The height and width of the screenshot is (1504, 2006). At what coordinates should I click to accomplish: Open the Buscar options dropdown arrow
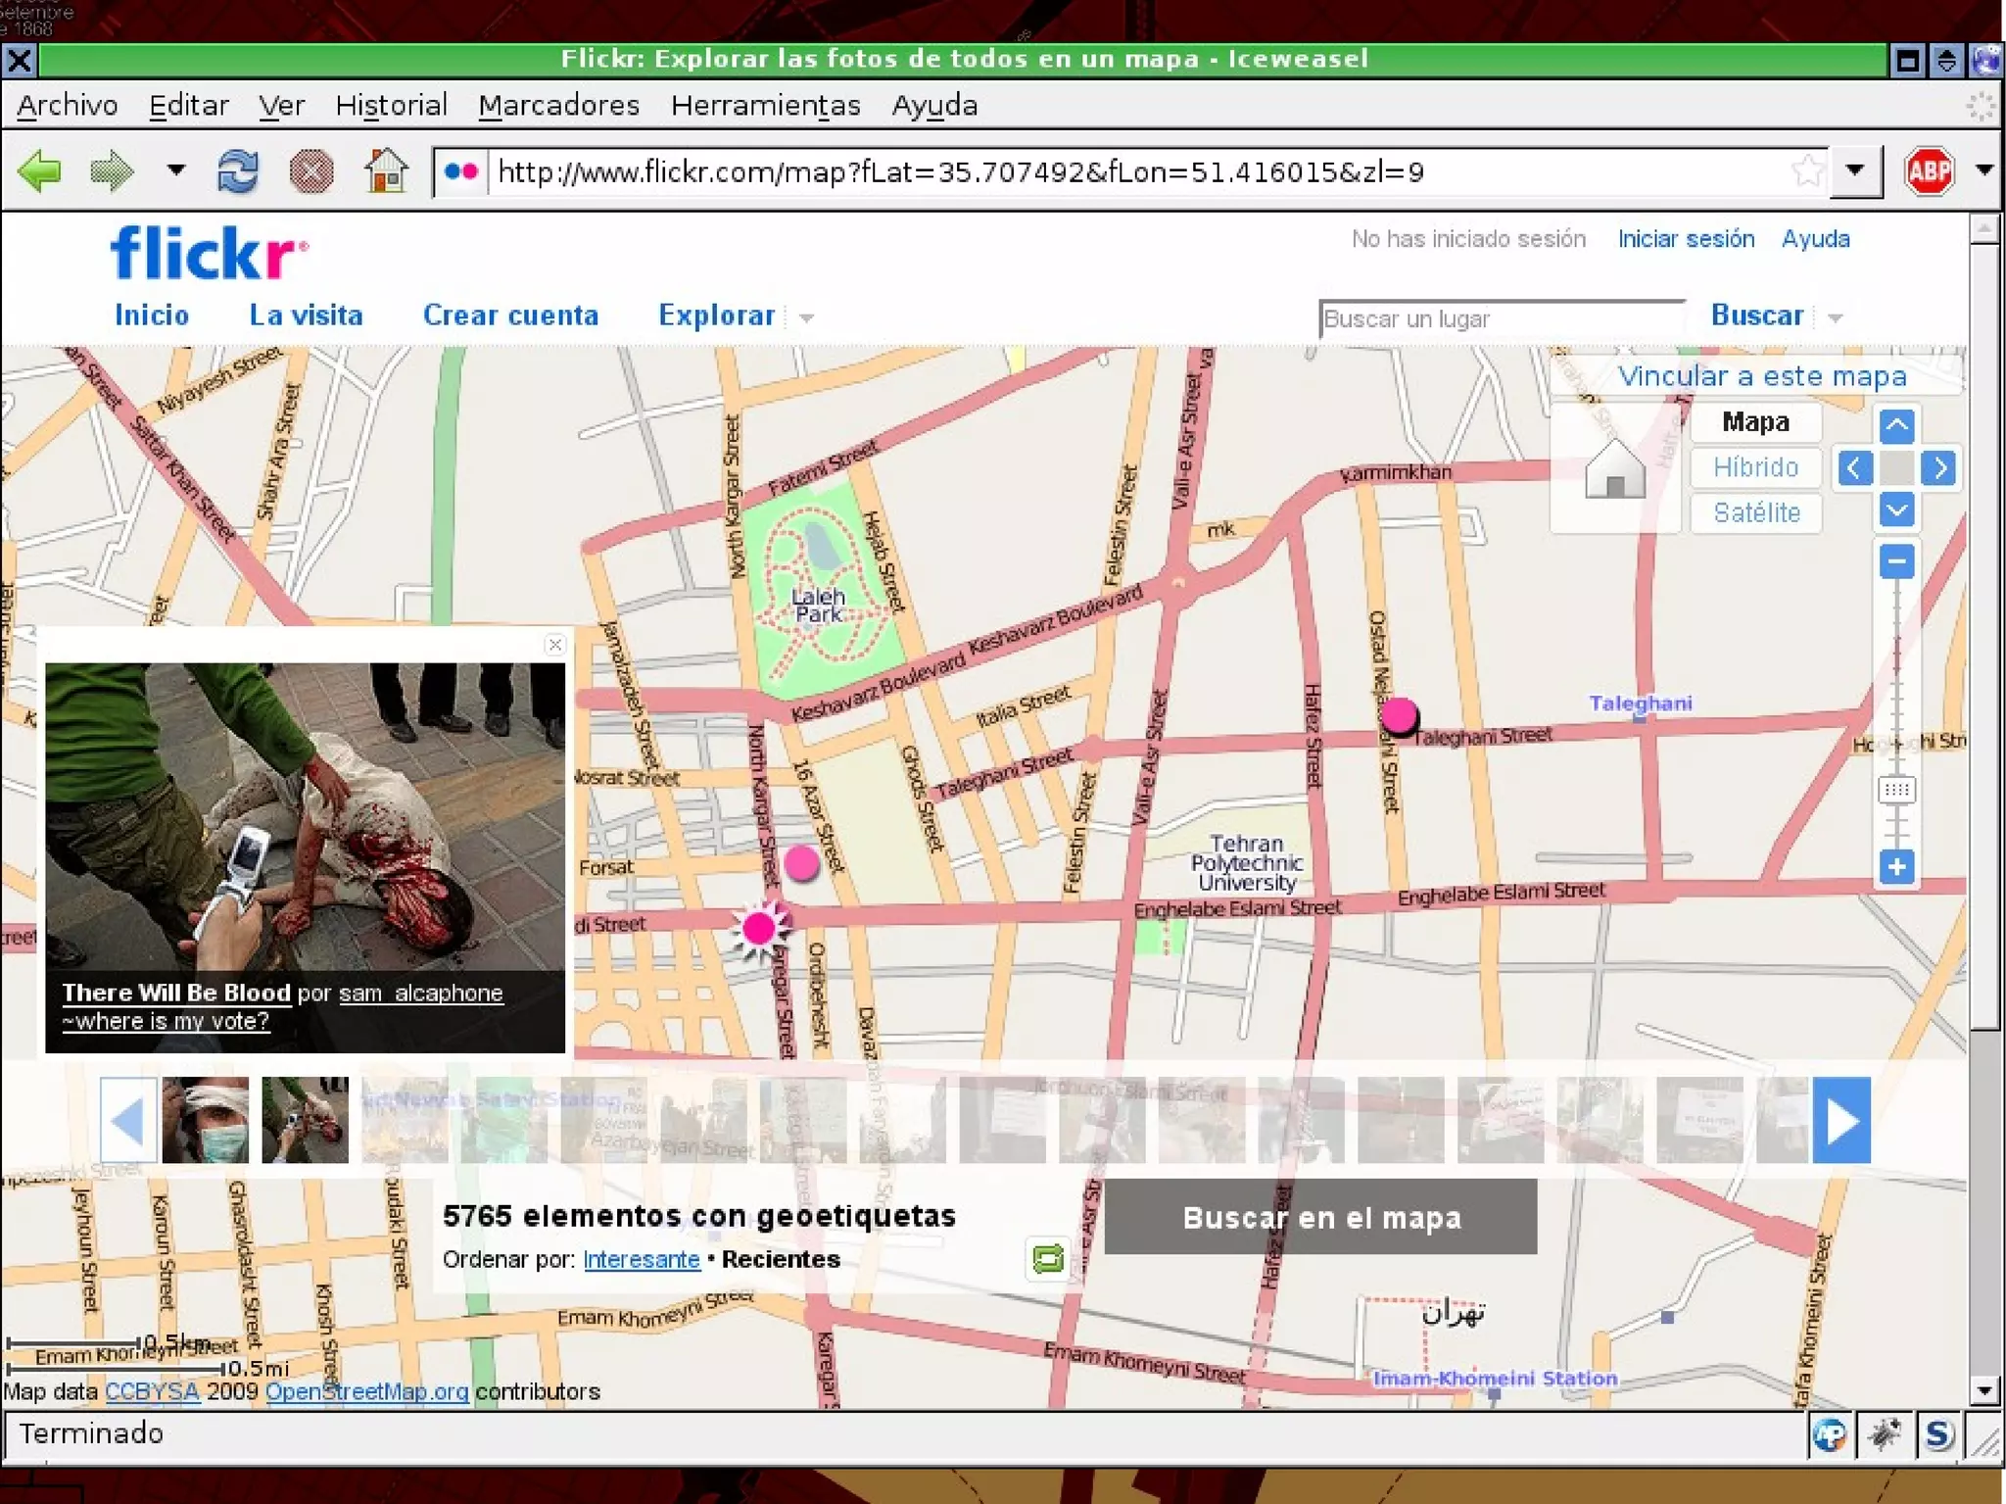(x=1836, y=317)
